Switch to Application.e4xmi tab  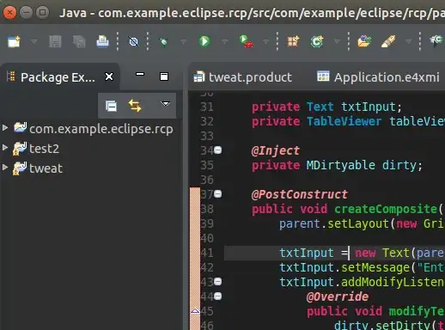pyautogui.click(x=378, y=77)
